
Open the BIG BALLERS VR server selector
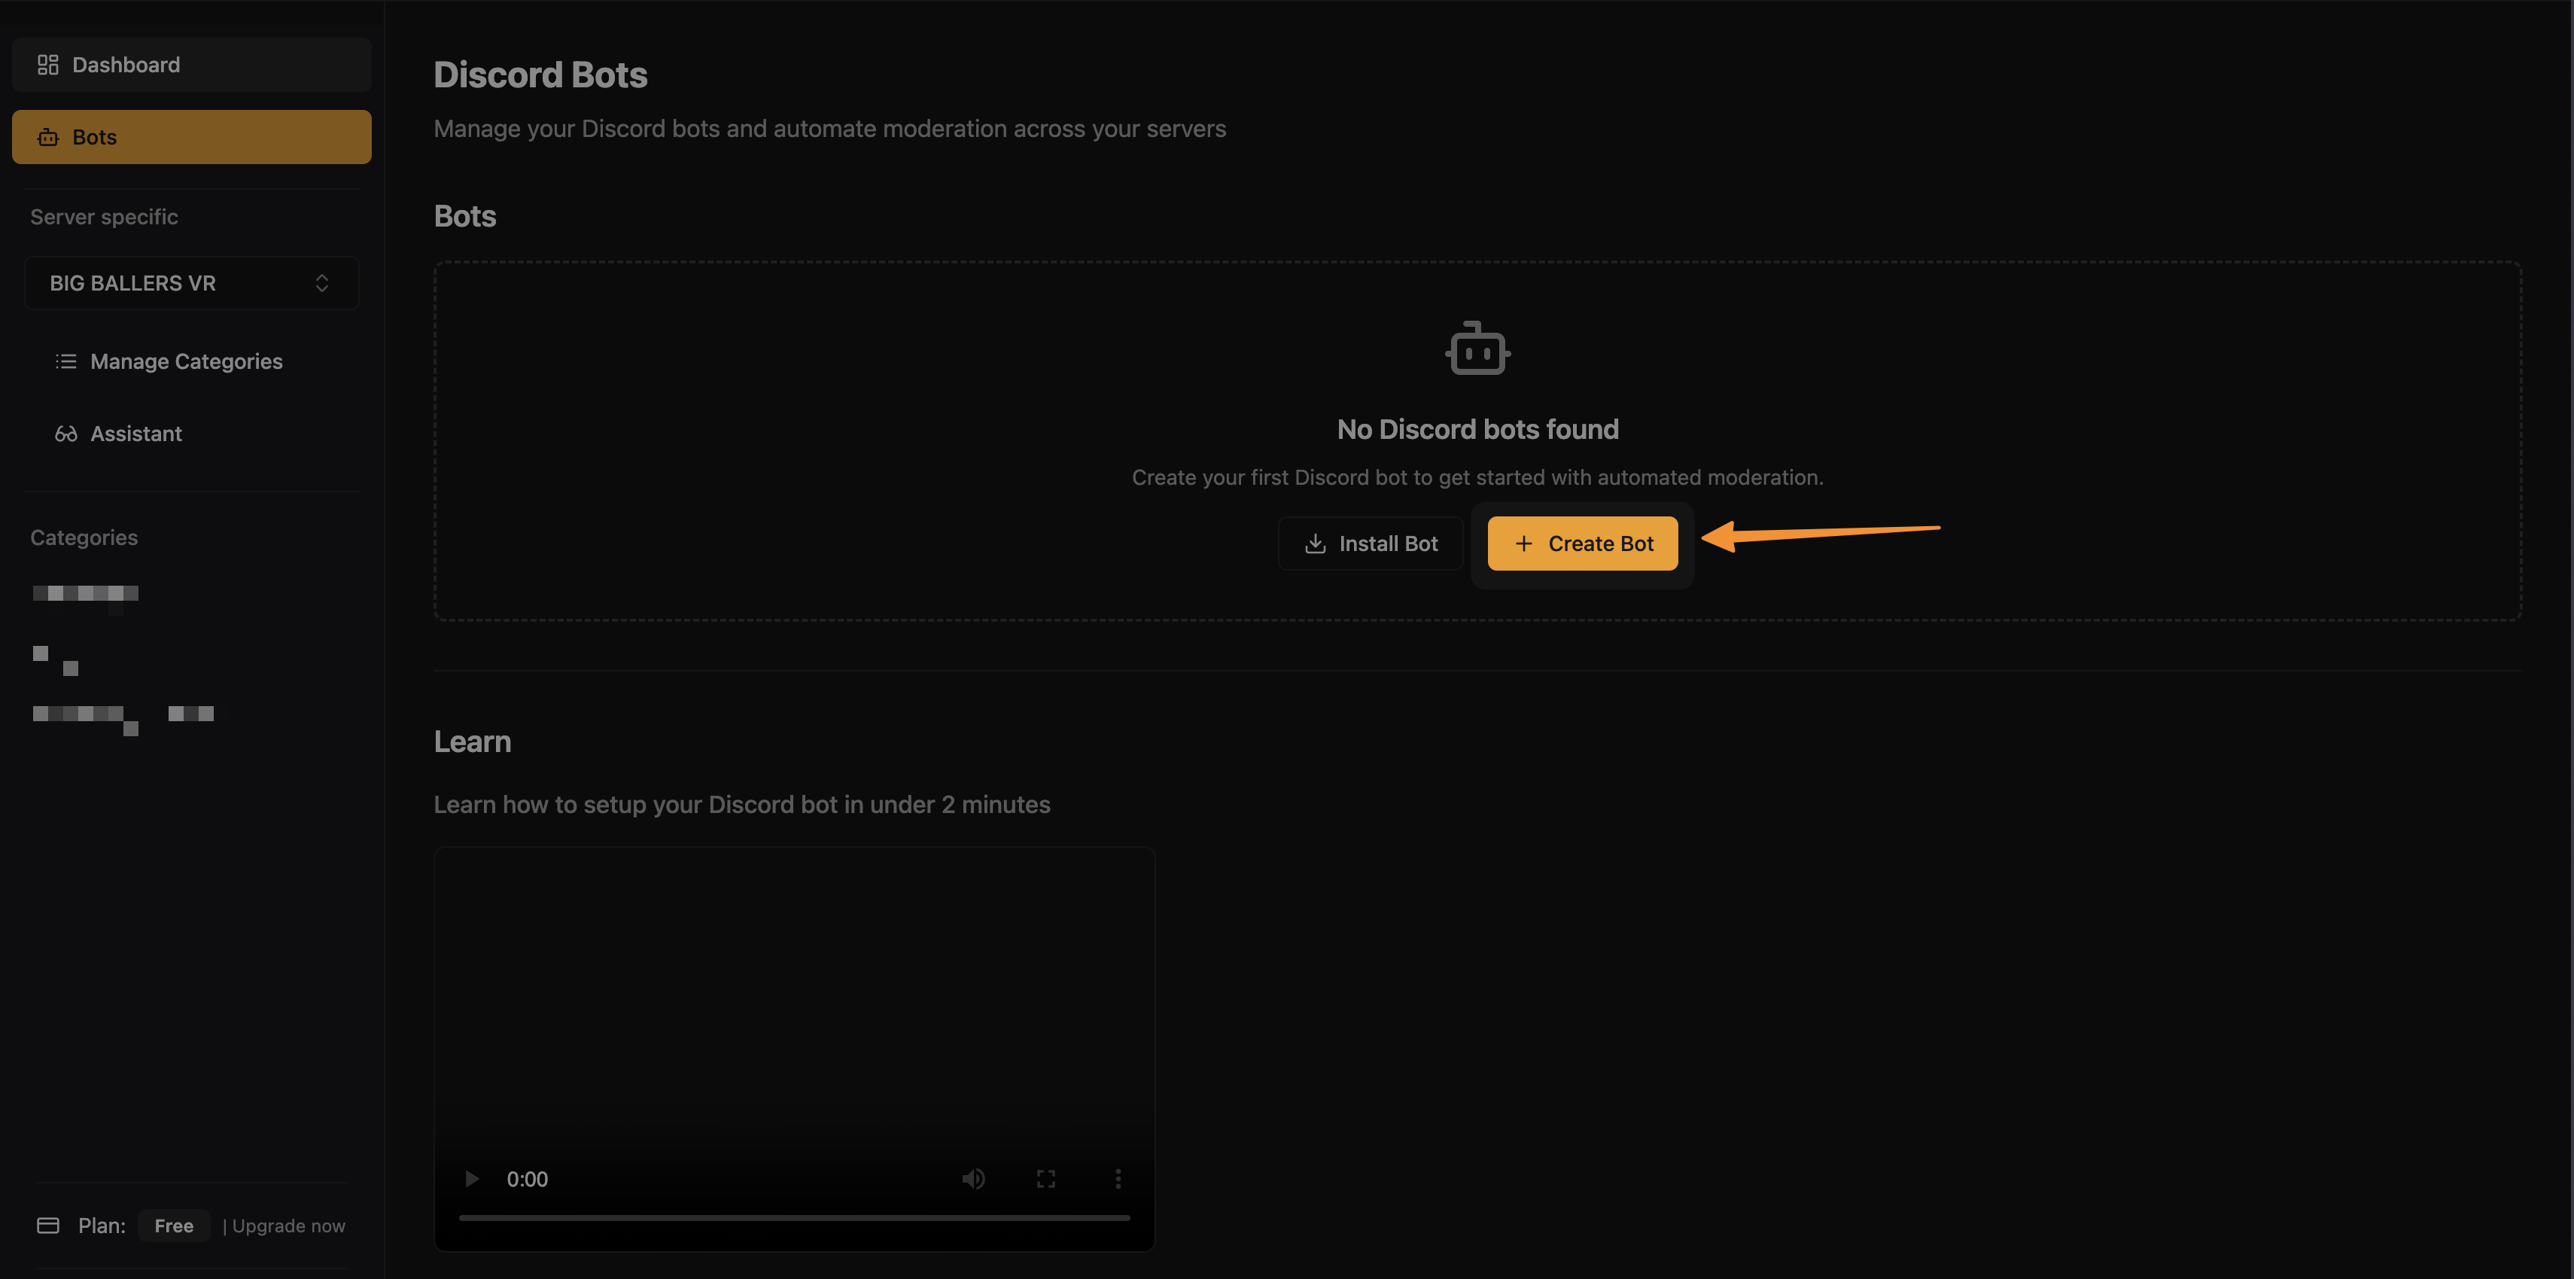(x=191, y=283)
